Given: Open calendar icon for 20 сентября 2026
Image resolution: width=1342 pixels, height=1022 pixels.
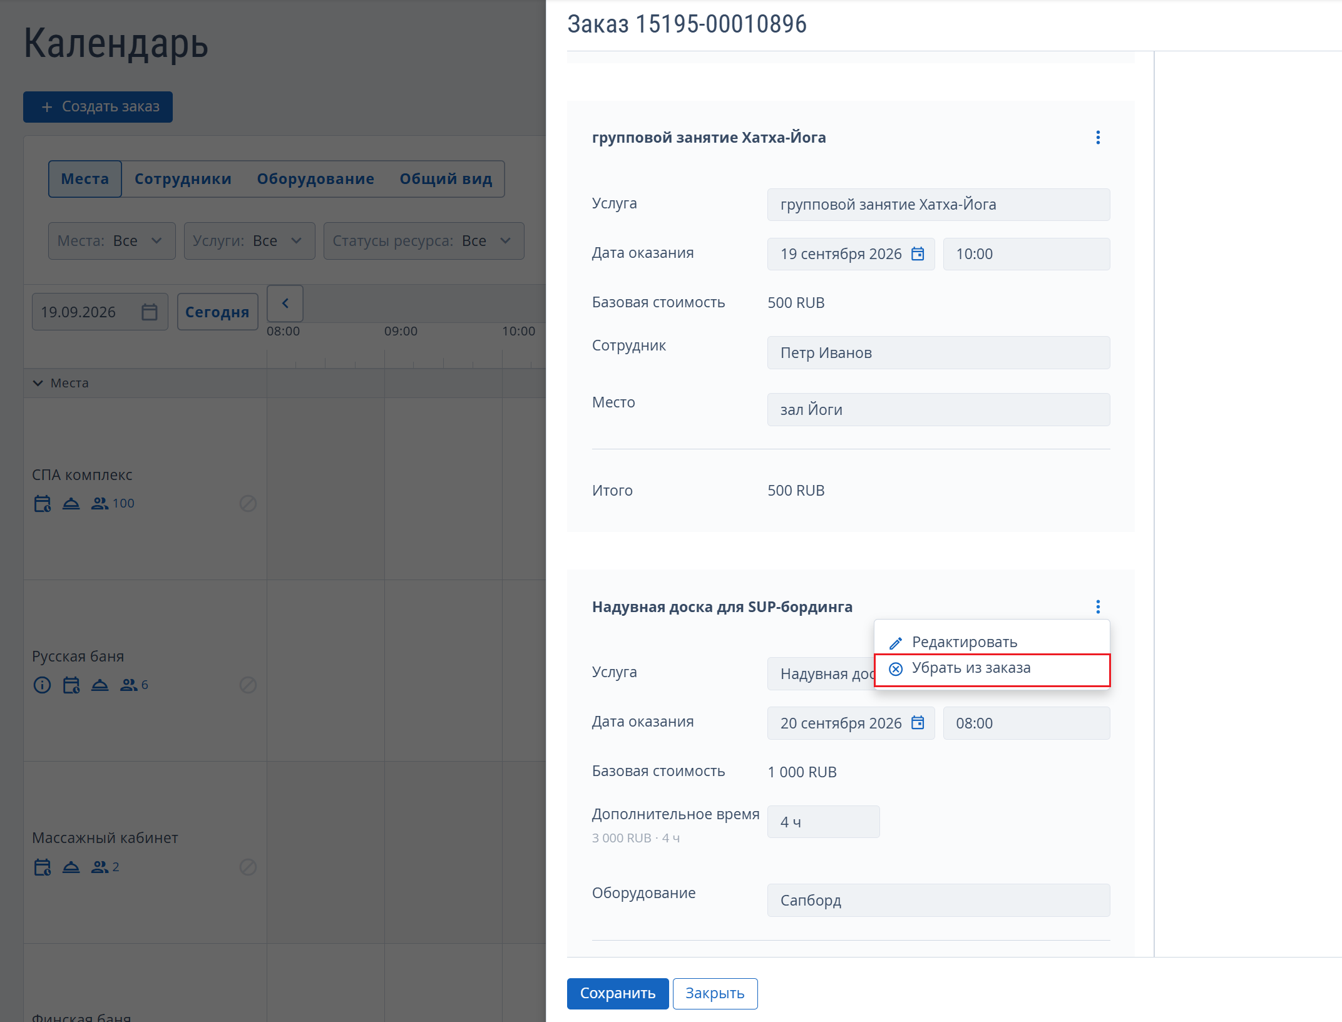Looking at the screenshot, I should click(918, 723).
